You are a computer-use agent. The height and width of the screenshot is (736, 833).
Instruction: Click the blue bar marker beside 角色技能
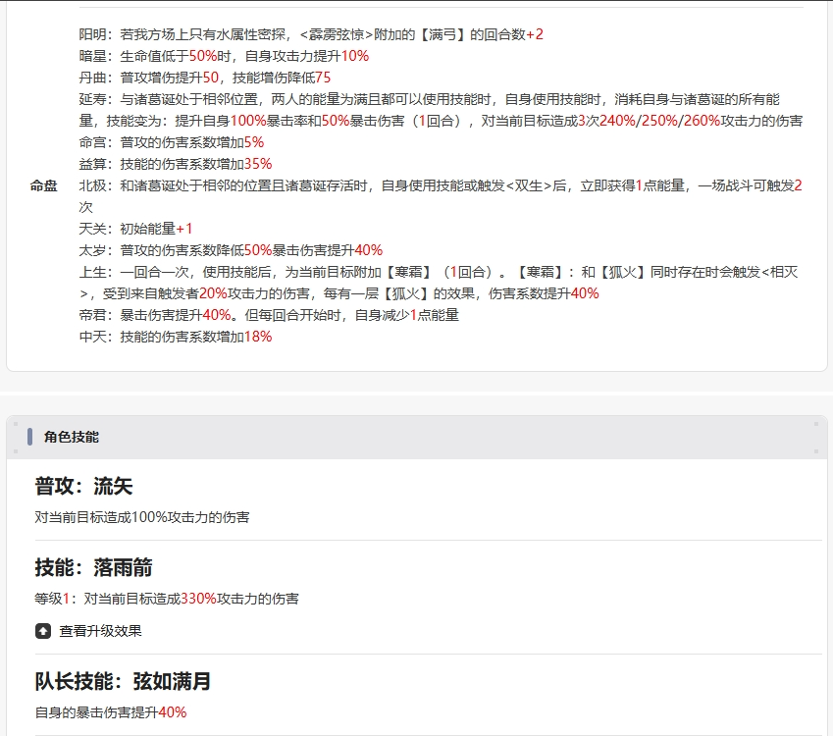30,437
